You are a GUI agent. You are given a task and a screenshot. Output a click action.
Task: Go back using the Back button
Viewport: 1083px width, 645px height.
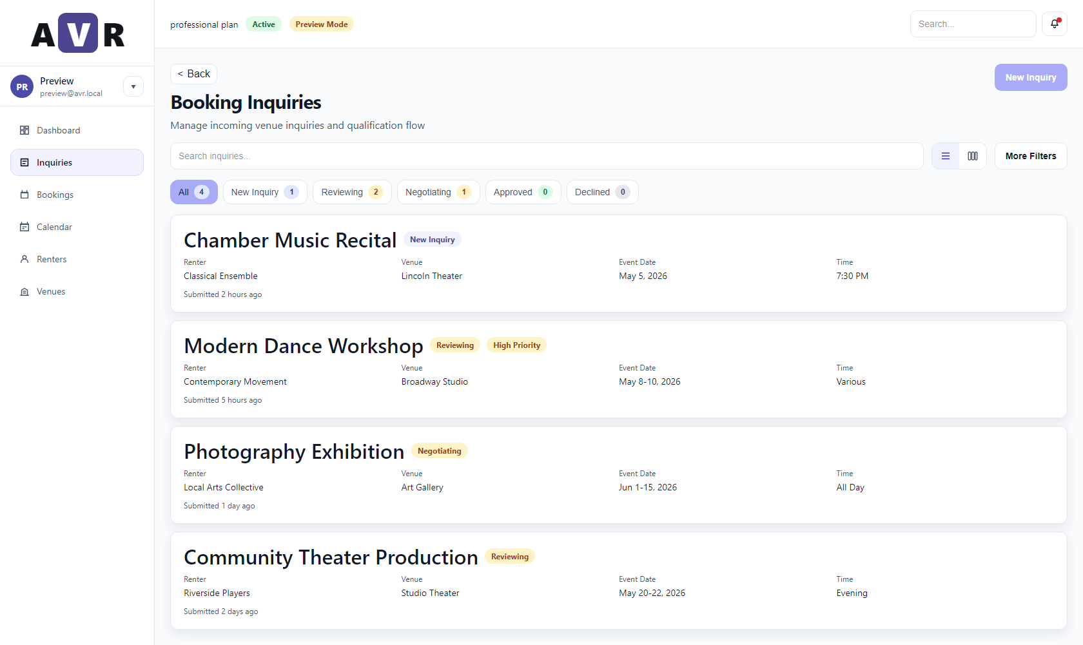coord(193,74)
